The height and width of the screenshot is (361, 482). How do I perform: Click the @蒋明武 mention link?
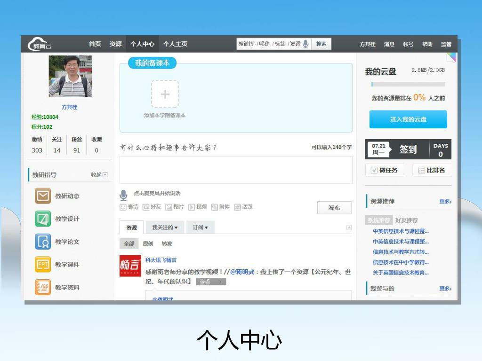point(242,272)
